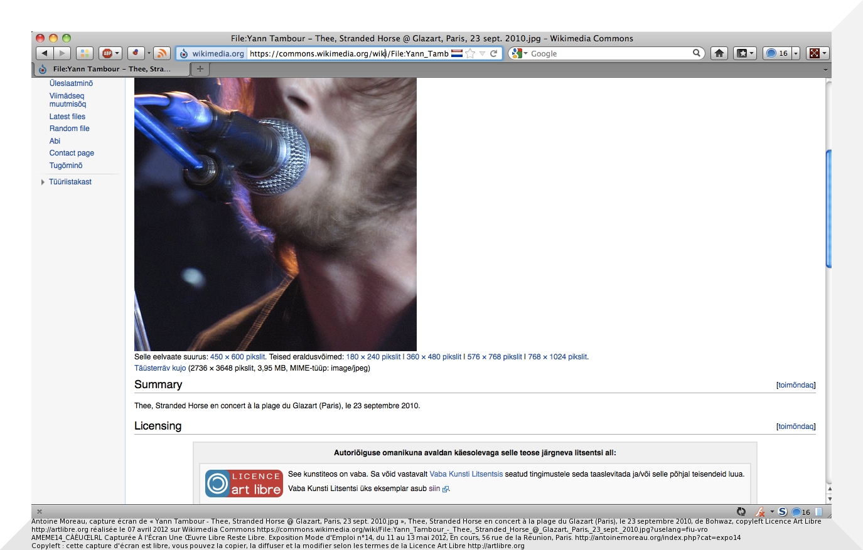
Task: Click the blue bubble 16 toolbar button
Action: tap(777, 53)
